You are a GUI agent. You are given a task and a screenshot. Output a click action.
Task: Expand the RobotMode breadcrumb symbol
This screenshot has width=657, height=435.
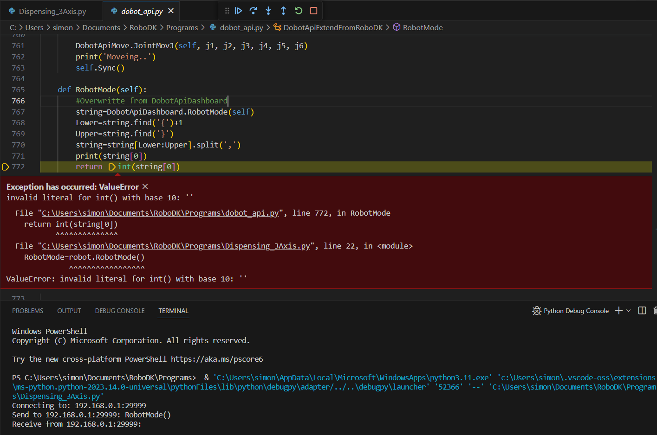[422, 28]
